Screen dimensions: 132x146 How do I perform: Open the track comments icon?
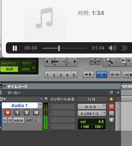pyautogui.click(x=111, y=113)
